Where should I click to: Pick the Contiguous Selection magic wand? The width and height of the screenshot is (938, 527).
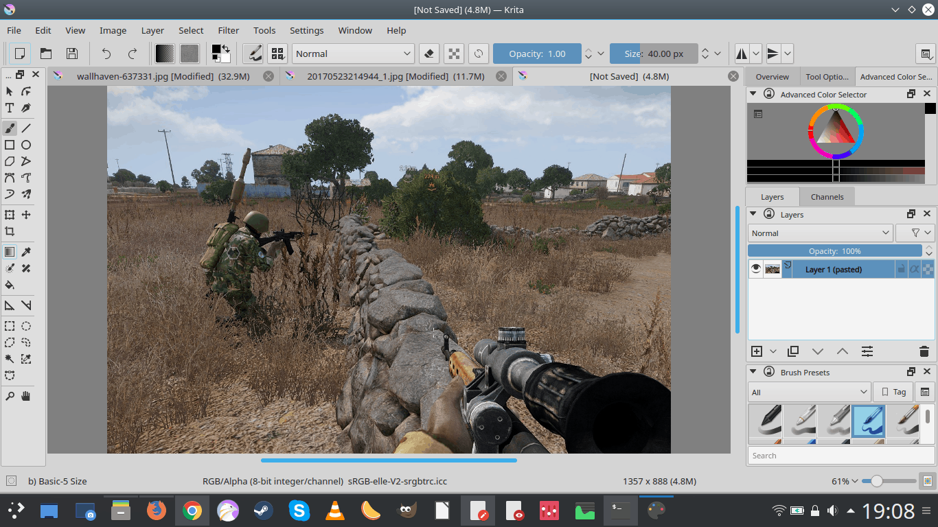[10, 359]
